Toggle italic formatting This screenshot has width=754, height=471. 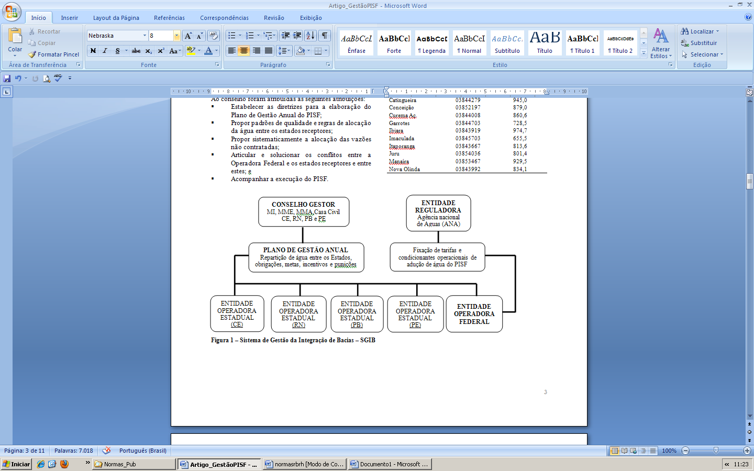click(105, 51)
